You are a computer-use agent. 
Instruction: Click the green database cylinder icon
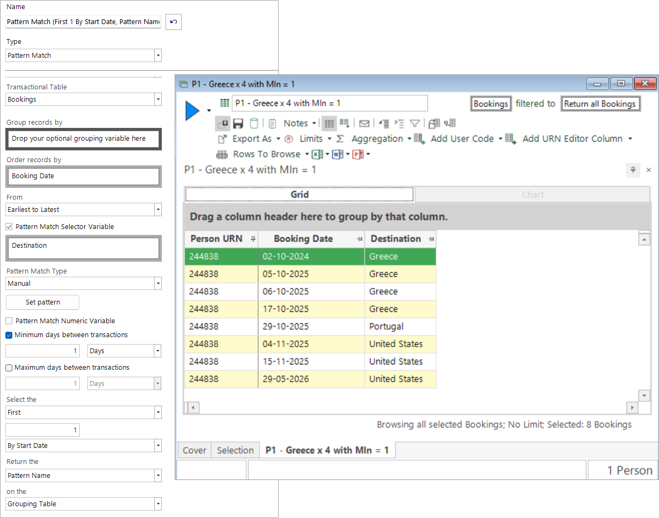click(x=254, y=124)
